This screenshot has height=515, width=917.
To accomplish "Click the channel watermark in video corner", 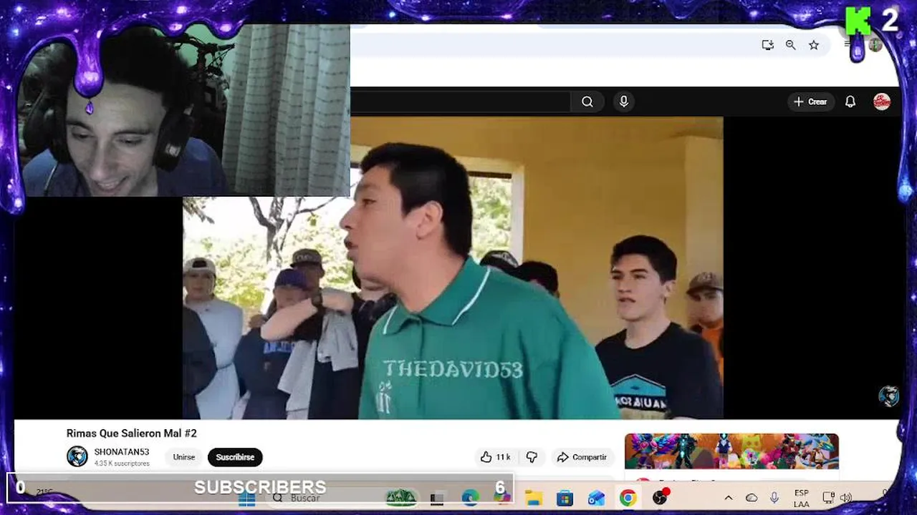I will click(889, 396).
